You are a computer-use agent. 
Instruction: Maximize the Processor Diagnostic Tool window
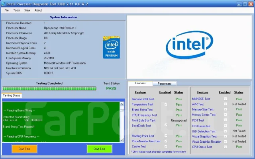(x=245, y=4)
